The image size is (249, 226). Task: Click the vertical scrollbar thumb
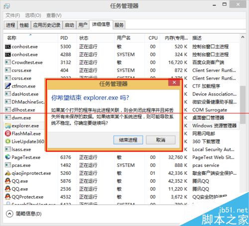point(243,105)
